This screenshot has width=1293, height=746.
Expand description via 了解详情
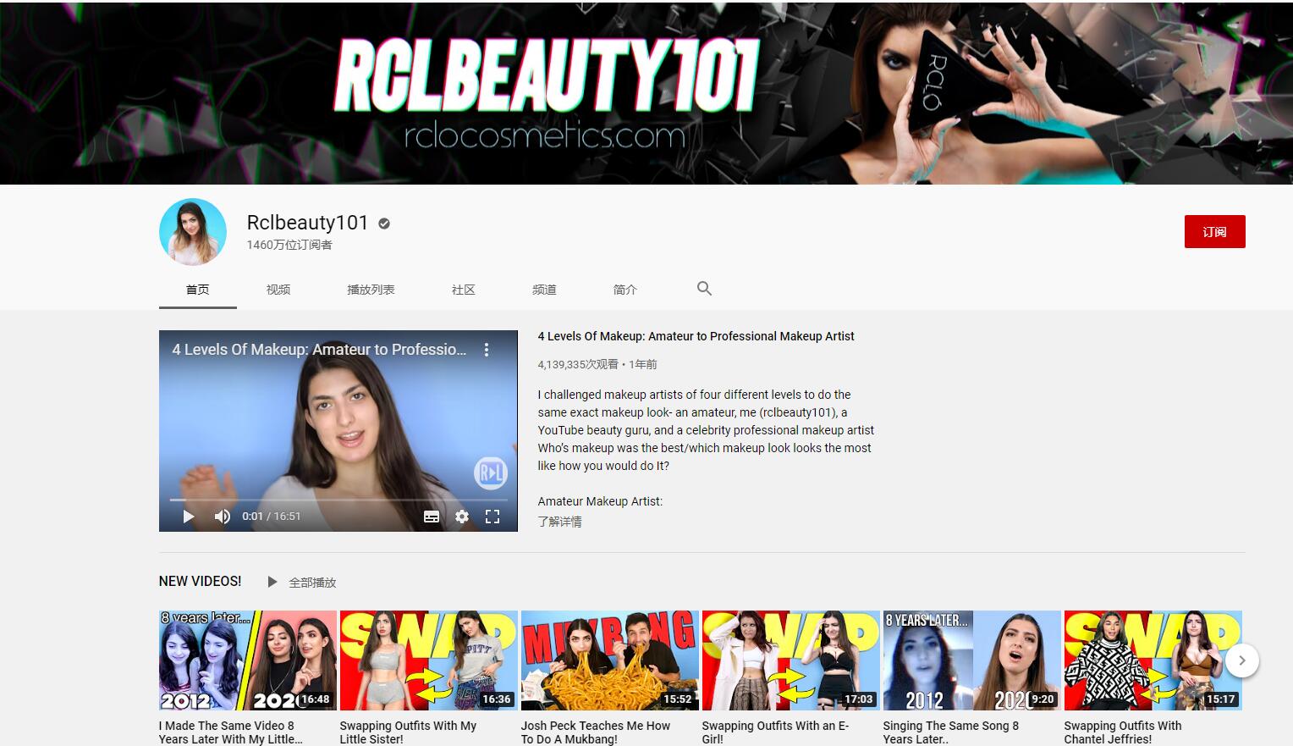tap(559, 522)
